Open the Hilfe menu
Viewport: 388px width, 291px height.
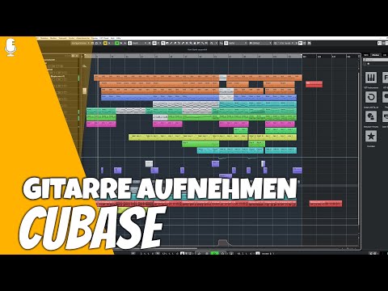(x=118, y=38)
